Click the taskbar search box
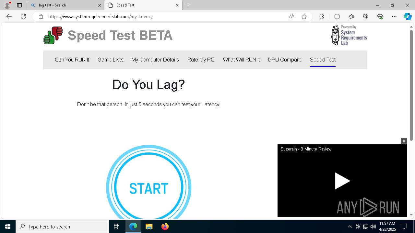Image resolution: width=415 pixels, height=233 pixels. tap(62, 227)
